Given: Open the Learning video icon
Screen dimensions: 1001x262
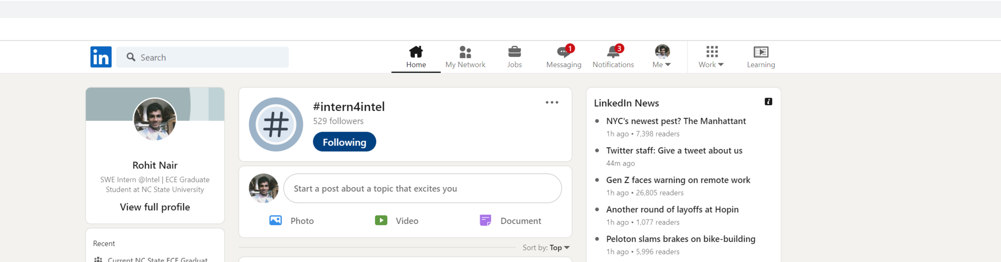Looking at the screenshot, I should click(761, 52).
